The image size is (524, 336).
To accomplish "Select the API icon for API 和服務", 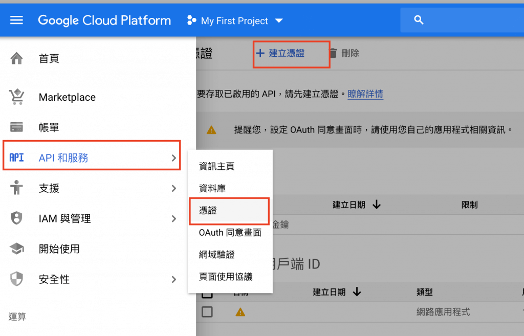I will (x=16, y=158).
